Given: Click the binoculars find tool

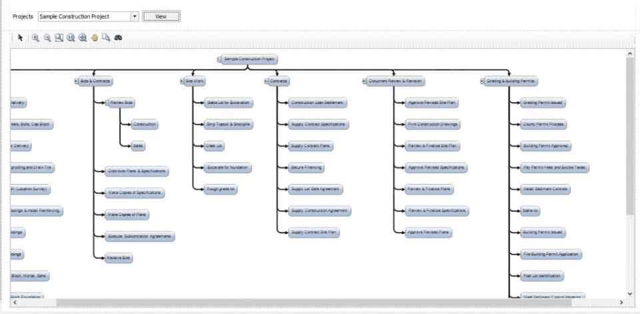Looking at the screenshot, I should [119, 38].
